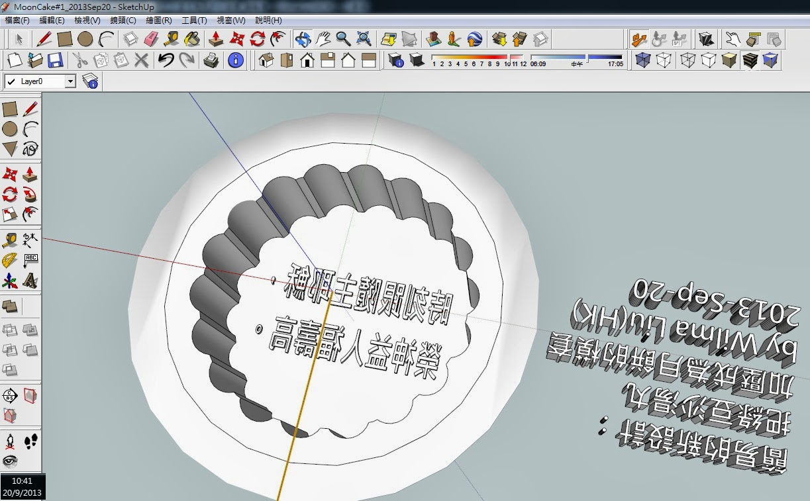Screen dimensions: 810x501
Task: Click Get Models download icon
Action: click(499, 38)
